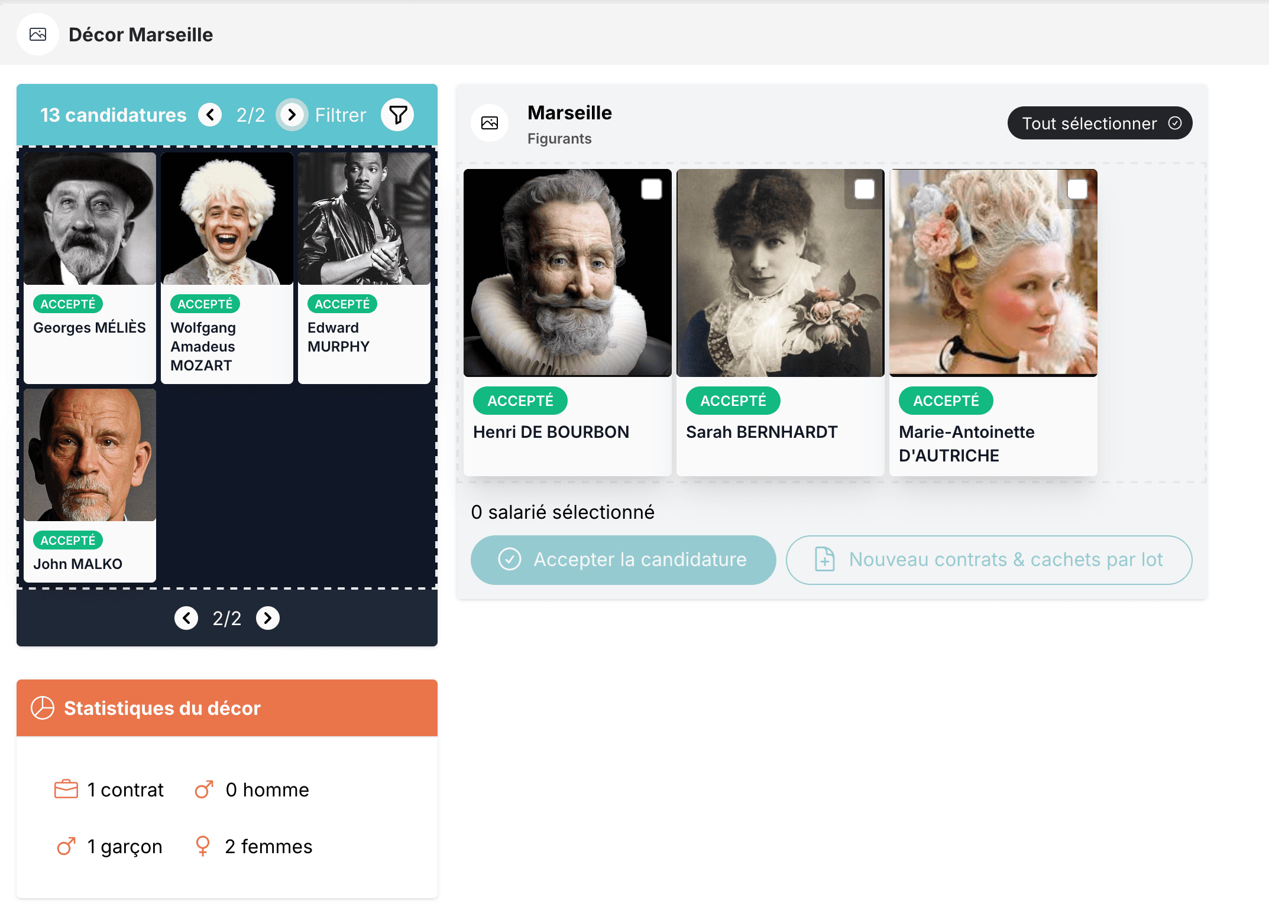Click the name Henri DE BOURBON

tap(551, 432)
